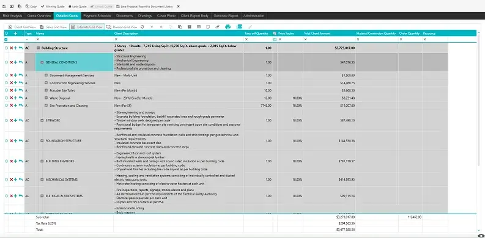Select the GENERAL CONDITIONS row radio circle
485x238 pixels.
pos(6,62)
